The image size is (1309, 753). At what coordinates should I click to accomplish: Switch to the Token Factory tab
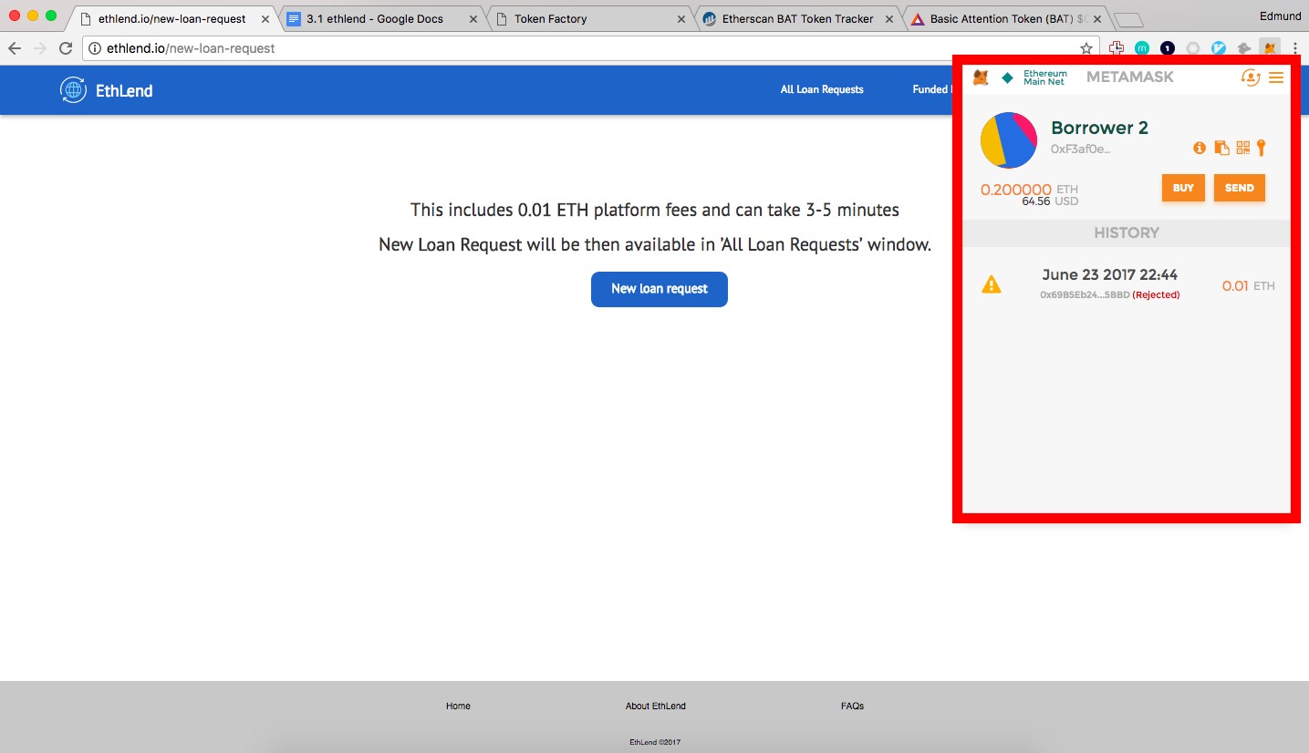click(589, 18)
